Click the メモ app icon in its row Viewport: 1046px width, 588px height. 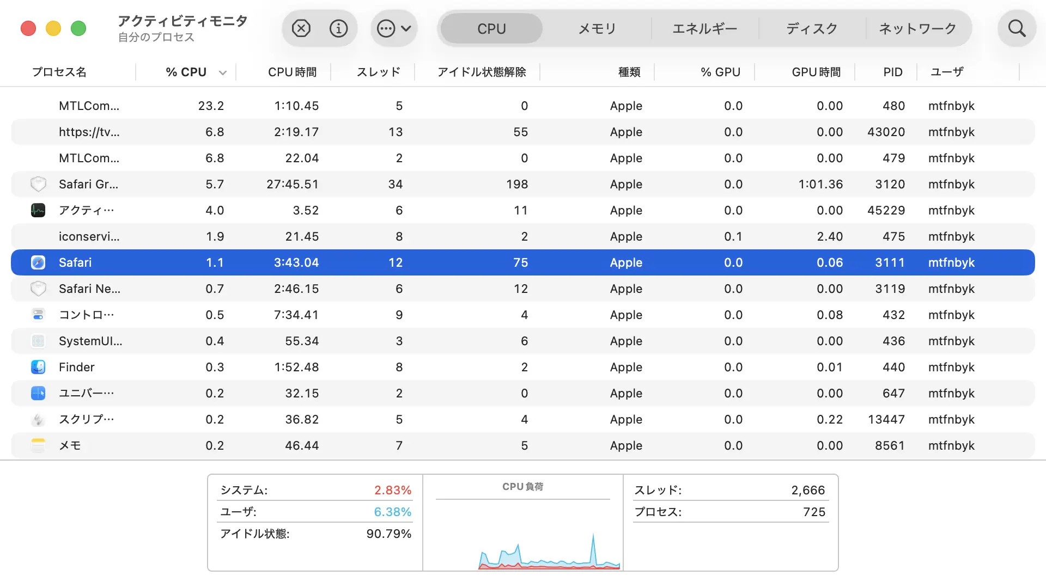click(x=38, y=445)
